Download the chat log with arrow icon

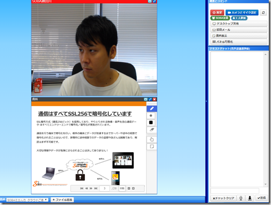pos(250,198)
